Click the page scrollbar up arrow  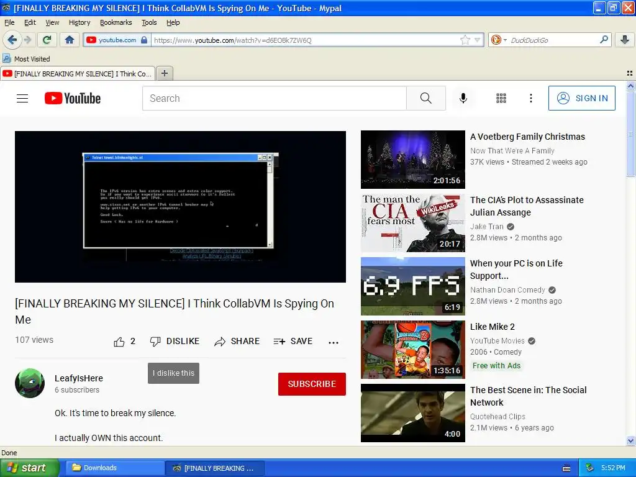pyautogui.click(x=630, y=86)
